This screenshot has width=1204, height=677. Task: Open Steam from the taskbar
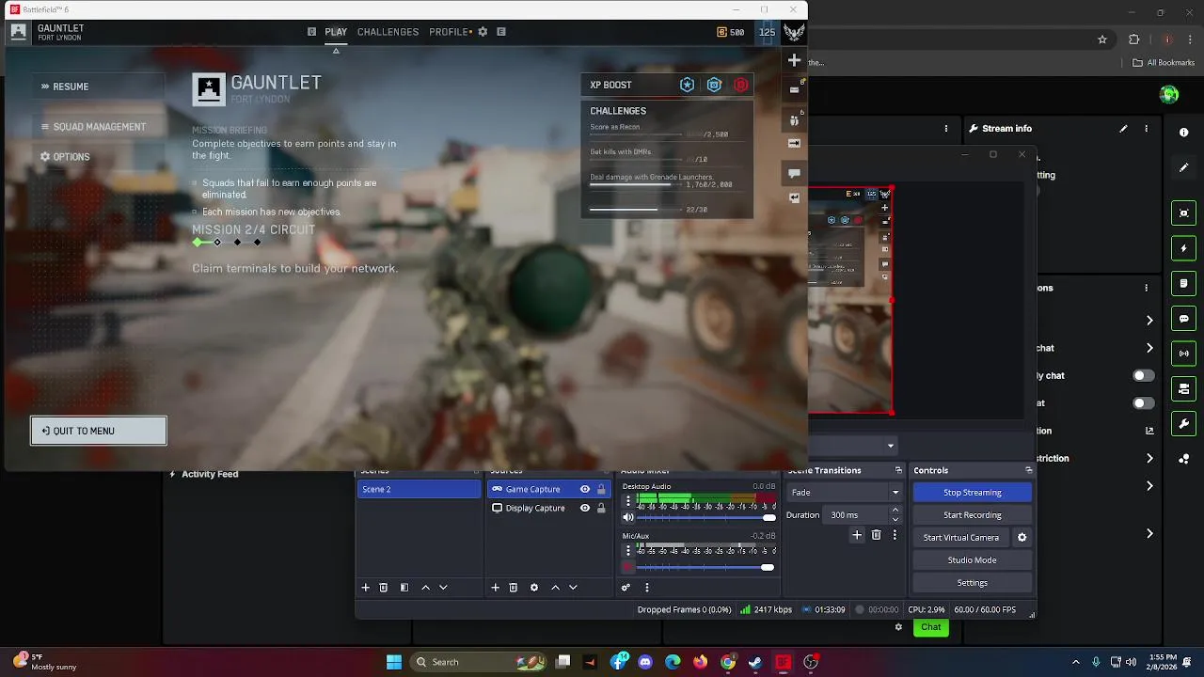coord(754,662)
